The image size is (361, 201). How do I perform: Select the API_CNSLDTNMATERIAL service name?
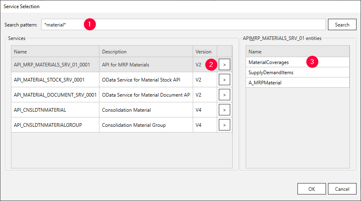[x=40, y=110]
